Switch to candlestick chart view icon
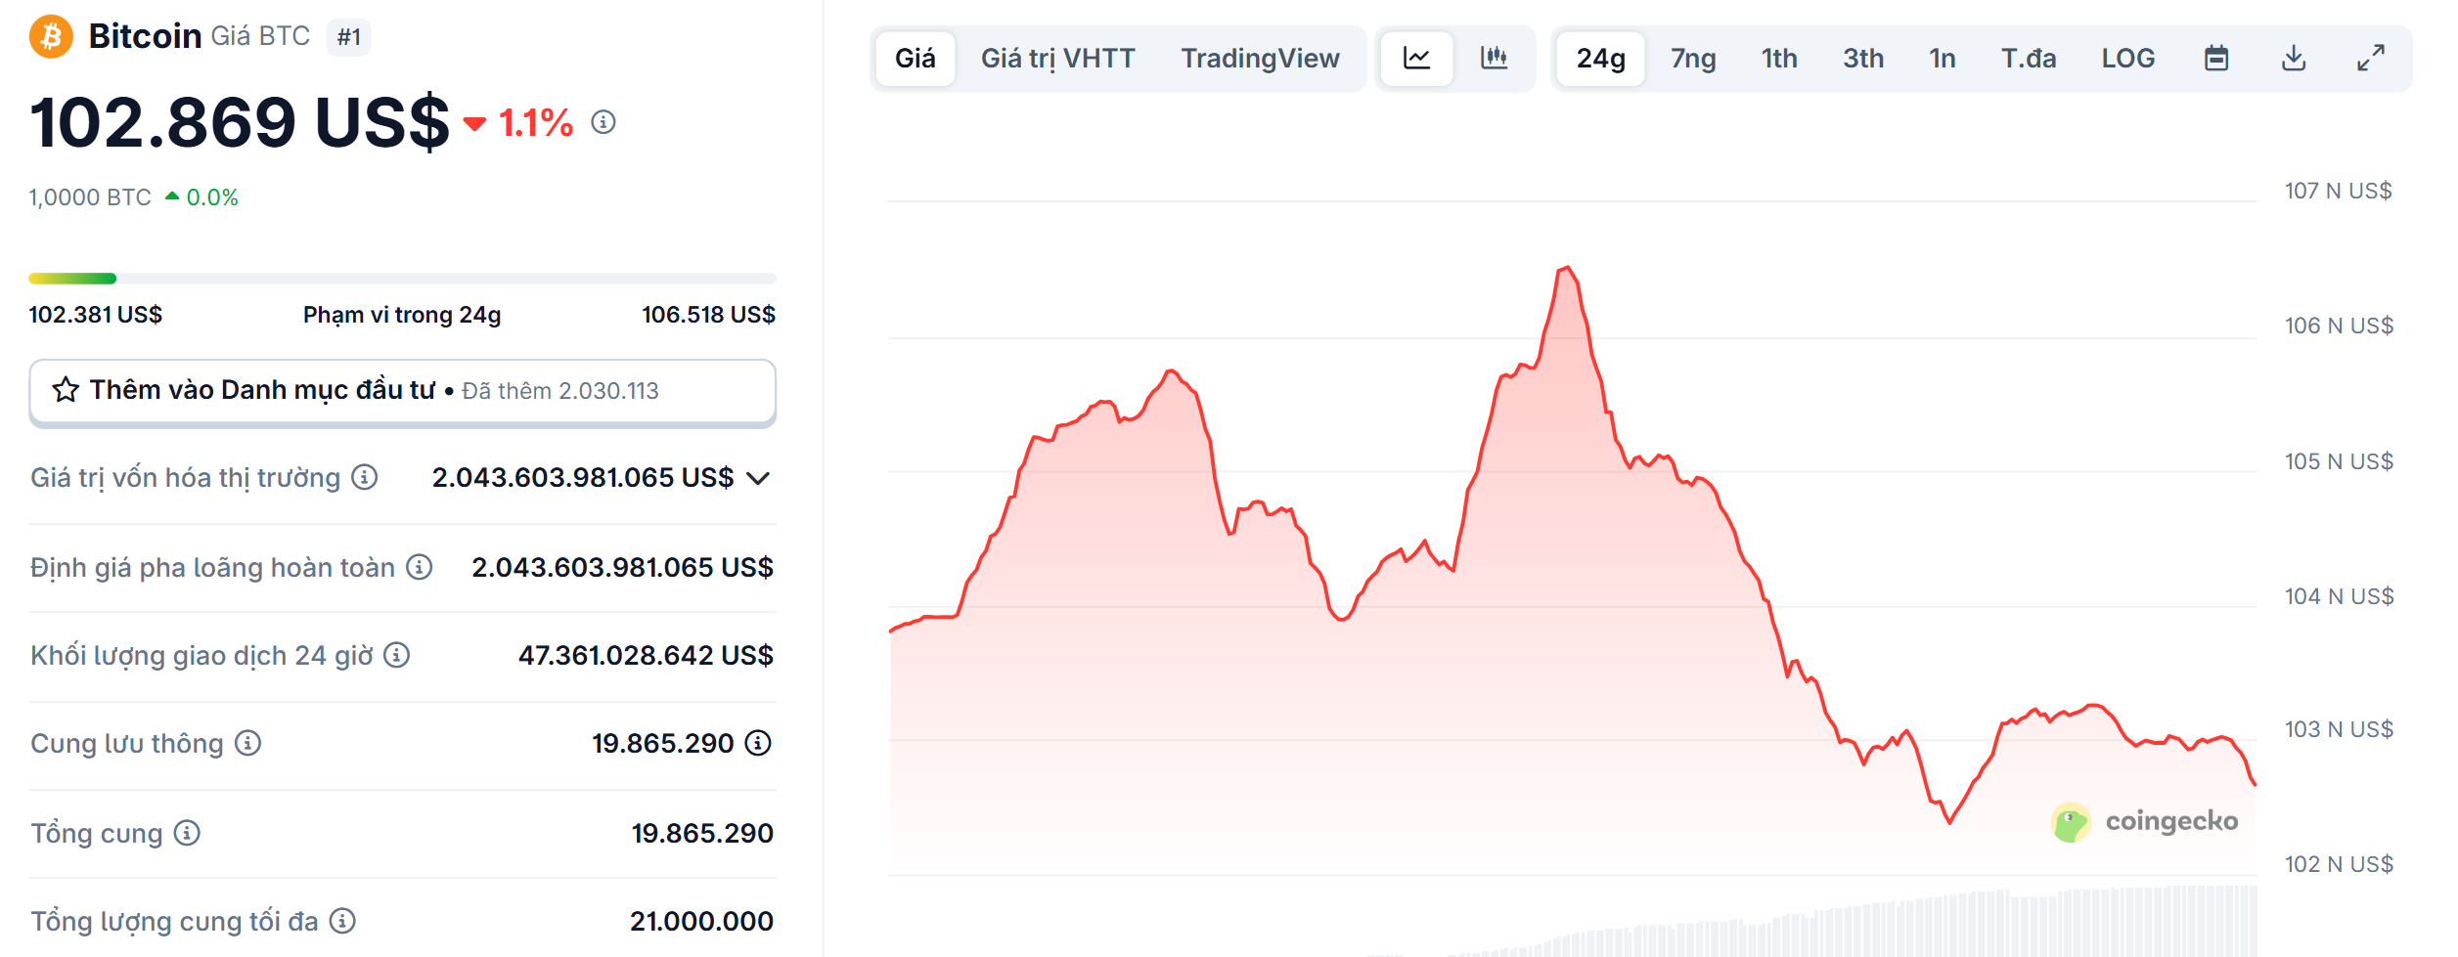 coord(1494,59)
